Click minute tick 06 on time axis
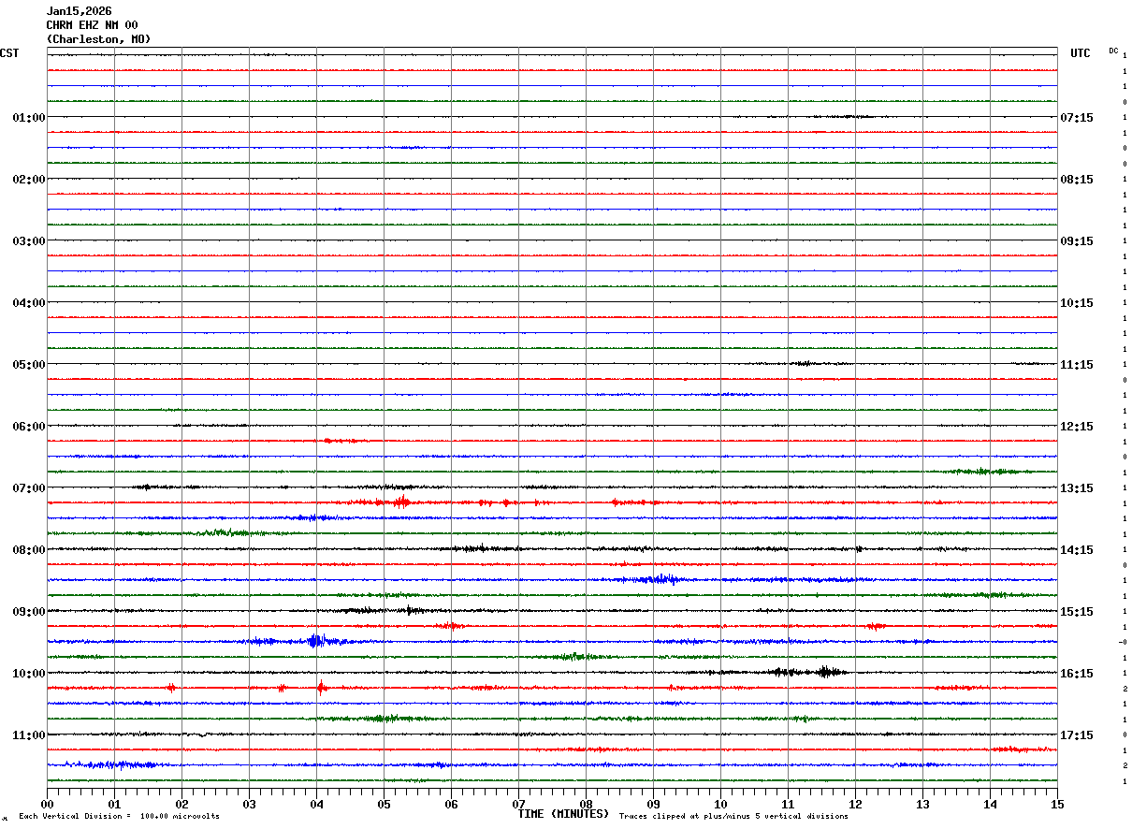Image resolution: width=1132 pixels, height=829 pixels. click(x=451, y=804)
